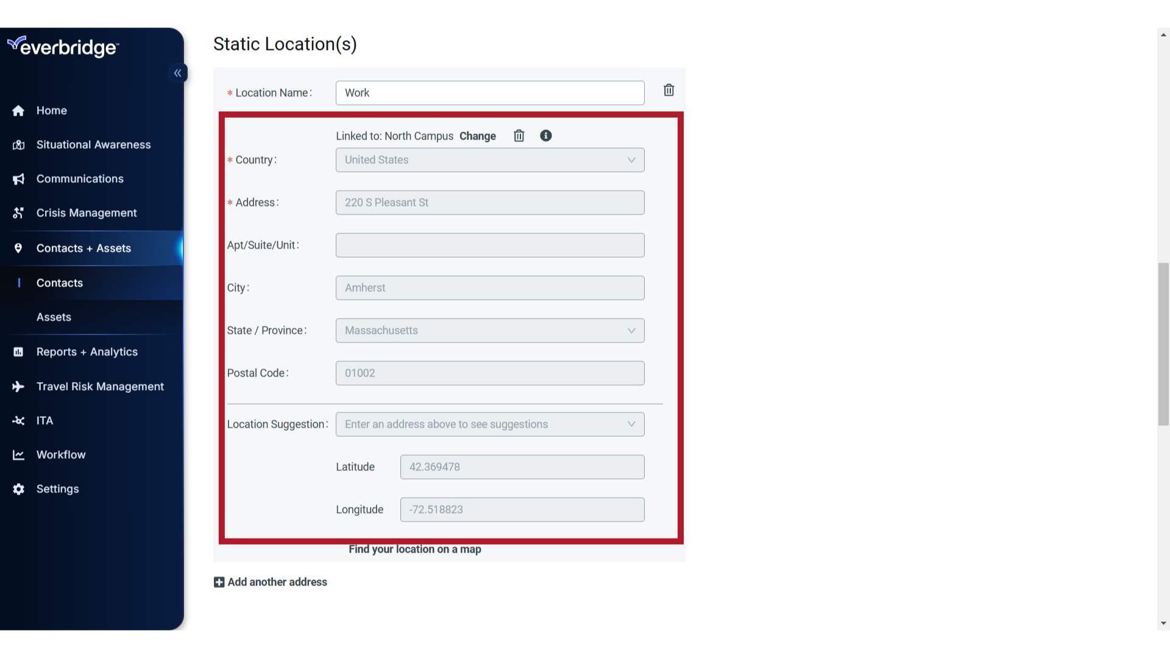Click Change next to Linked to North Campus

click(477, 136)
